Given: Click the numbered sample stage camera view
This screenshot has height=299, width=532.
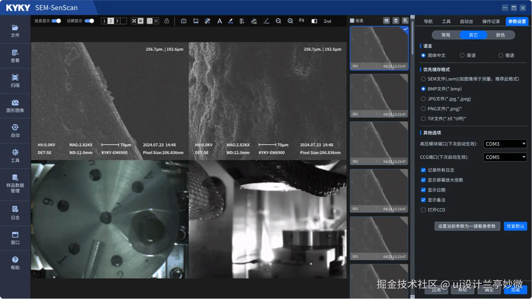Looking at the screenshot, I should click(x=110, y=219).
